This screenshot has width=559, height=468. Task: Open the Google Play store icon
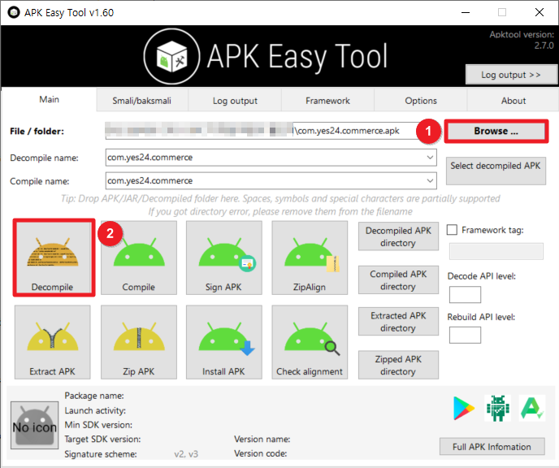(x=463, y=408)
